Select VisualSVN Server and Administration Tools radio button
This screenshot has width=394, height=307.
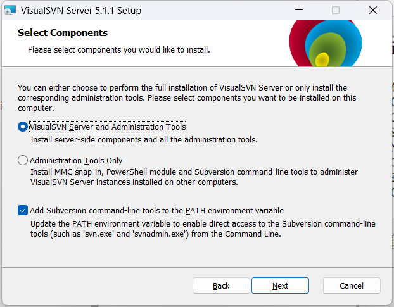[x=23, y=127]
